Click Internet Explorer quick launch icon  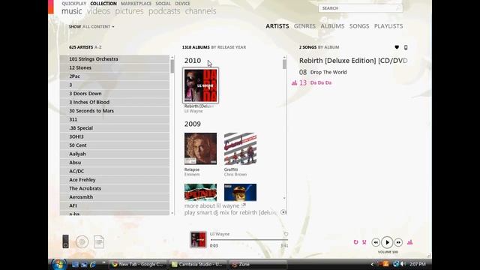pos(93,264)
